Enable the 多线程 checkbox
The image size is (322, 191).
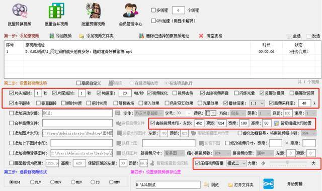(x=153, y=10)
